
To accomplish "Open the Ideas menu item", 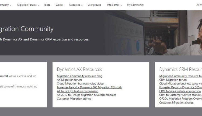I will point(47,5).
